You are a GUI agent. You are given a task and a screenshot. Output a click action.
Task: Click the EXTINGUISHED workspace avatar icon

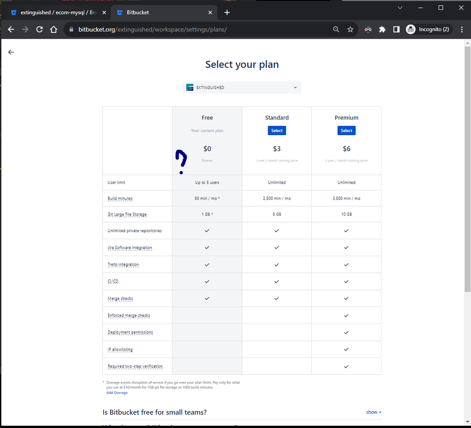pos(190,88)
